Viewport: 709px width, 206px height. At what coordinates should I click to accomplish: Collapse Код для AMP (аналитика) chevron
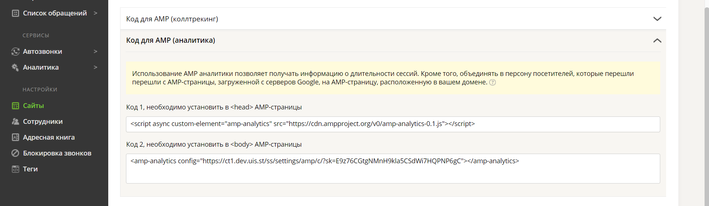657,41
